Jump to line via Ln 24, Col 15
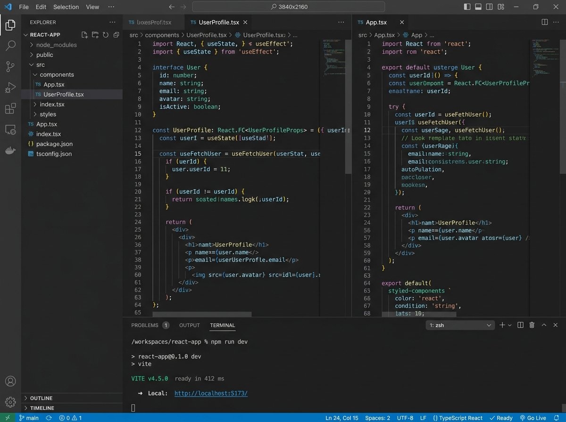 (342, 418)
